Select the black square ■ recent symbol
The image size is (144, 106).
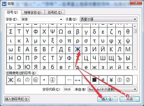95,80
